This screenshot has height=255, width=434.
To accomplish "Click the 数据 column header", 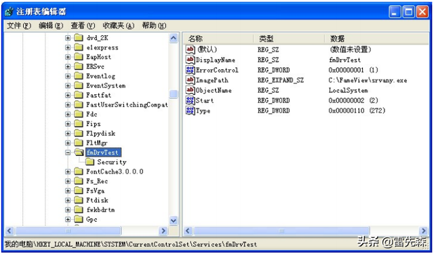I will coord(376,39).
